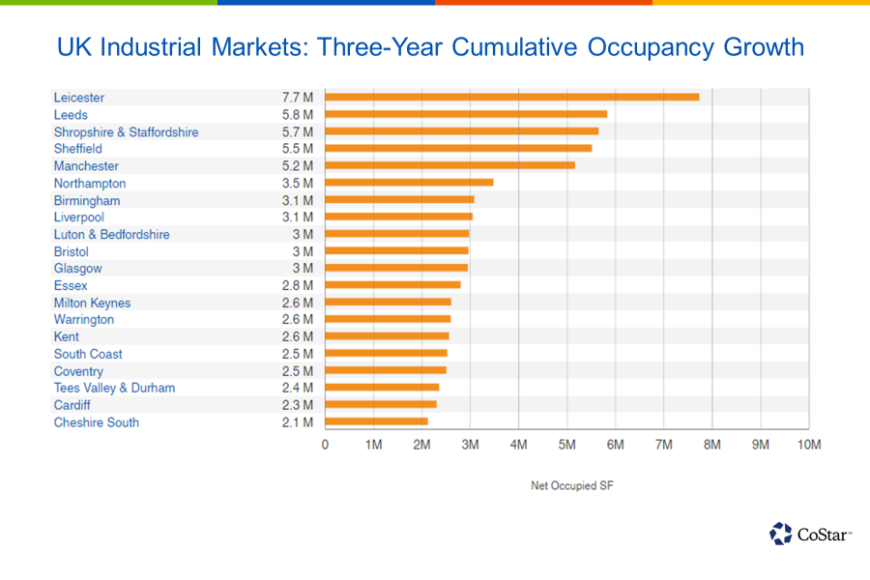Click the Cardiff market label
The image size is (870, 580).
coord(72,404)
